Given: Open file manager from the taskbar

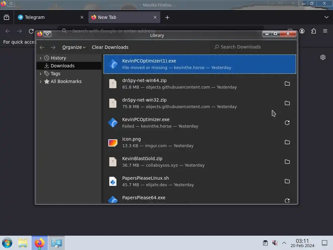Looking at the screenshot, I should (23, 243).
